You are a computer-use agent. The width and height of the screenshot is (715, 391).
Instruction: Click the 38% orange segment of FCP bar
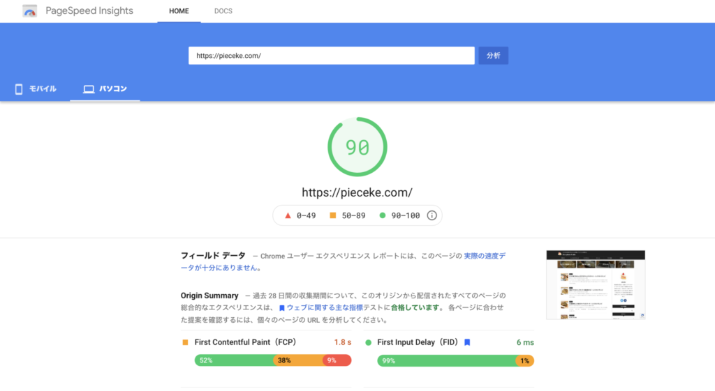[x=299, y=360]
